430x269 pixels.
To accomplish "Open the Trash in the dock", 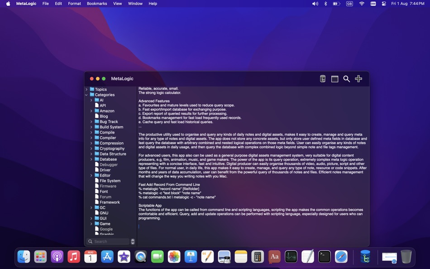I will click(x=406, y=257).
